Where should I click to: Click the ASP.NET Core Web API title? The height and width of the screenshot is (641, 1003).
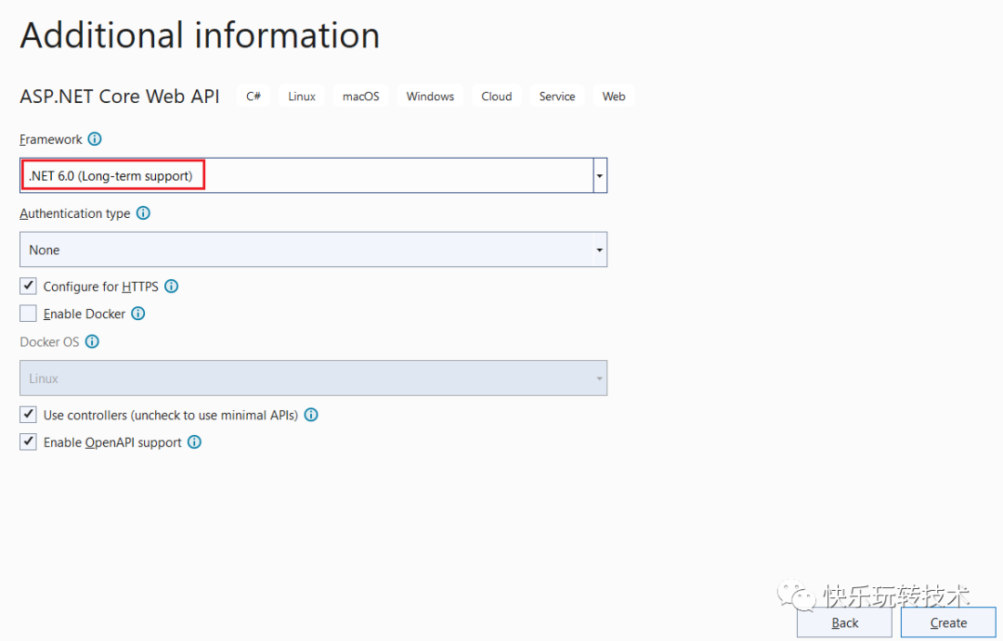(120, 96)
